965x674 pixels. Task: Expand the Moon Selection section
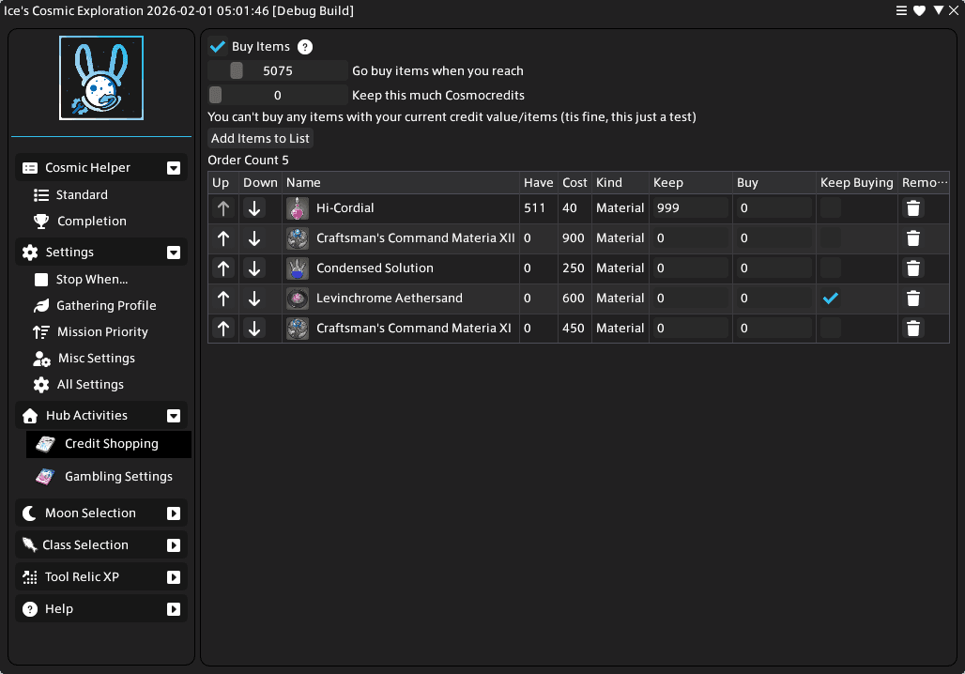tap(173, 513)
